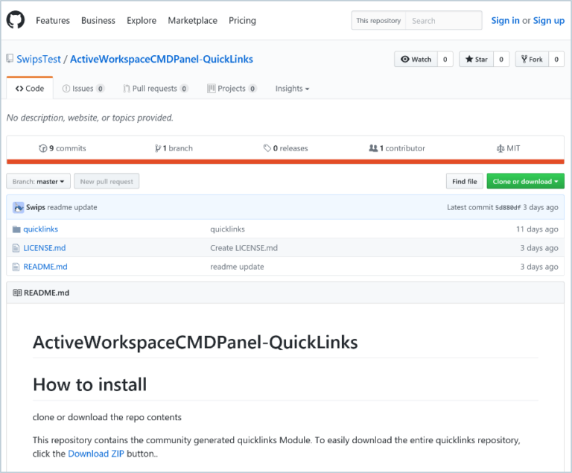Expand the Clone or download menu
Viewport: 572px width, 473px height.
tap(525, 181)
